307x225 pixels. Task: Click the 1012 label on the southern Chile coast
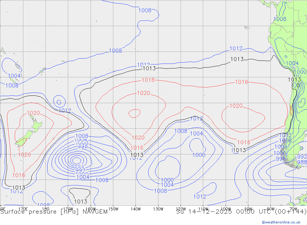click(286, 135)
